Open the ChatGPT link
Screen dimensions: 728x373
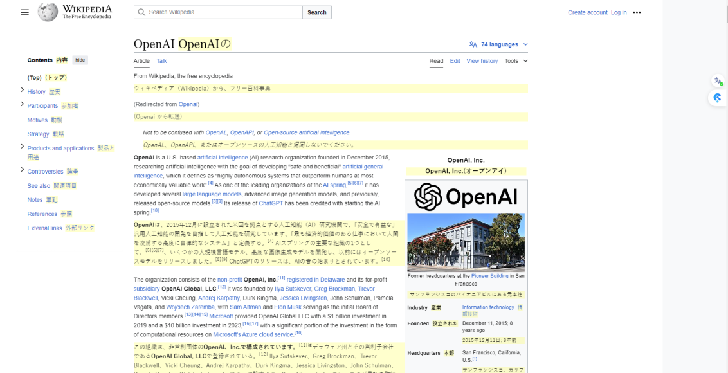click(x=271, y=203)
